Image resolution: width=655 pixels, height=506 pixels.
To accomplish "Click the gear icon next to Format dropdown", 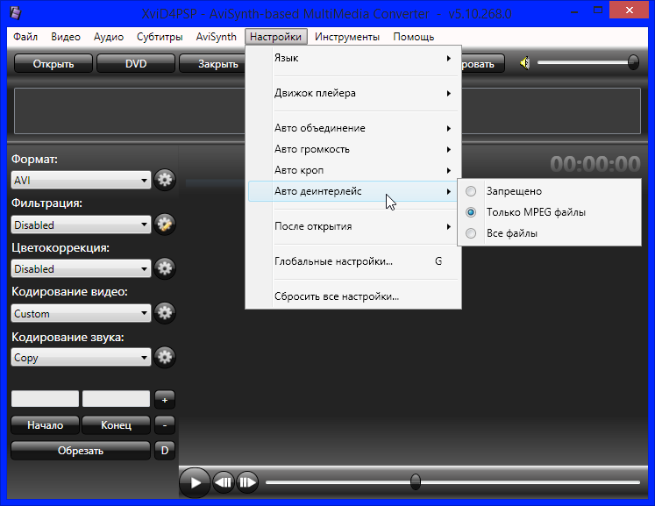I will tap(165, 180).
